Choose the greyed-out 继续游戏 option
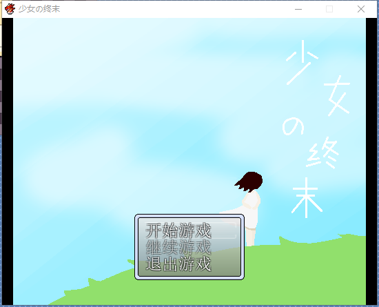The image size is (379, 307). tap(178, 247)
